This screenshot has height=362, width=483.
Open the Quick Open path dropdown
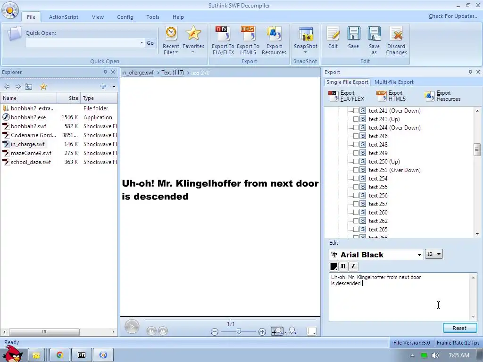(x=142, y=43)
